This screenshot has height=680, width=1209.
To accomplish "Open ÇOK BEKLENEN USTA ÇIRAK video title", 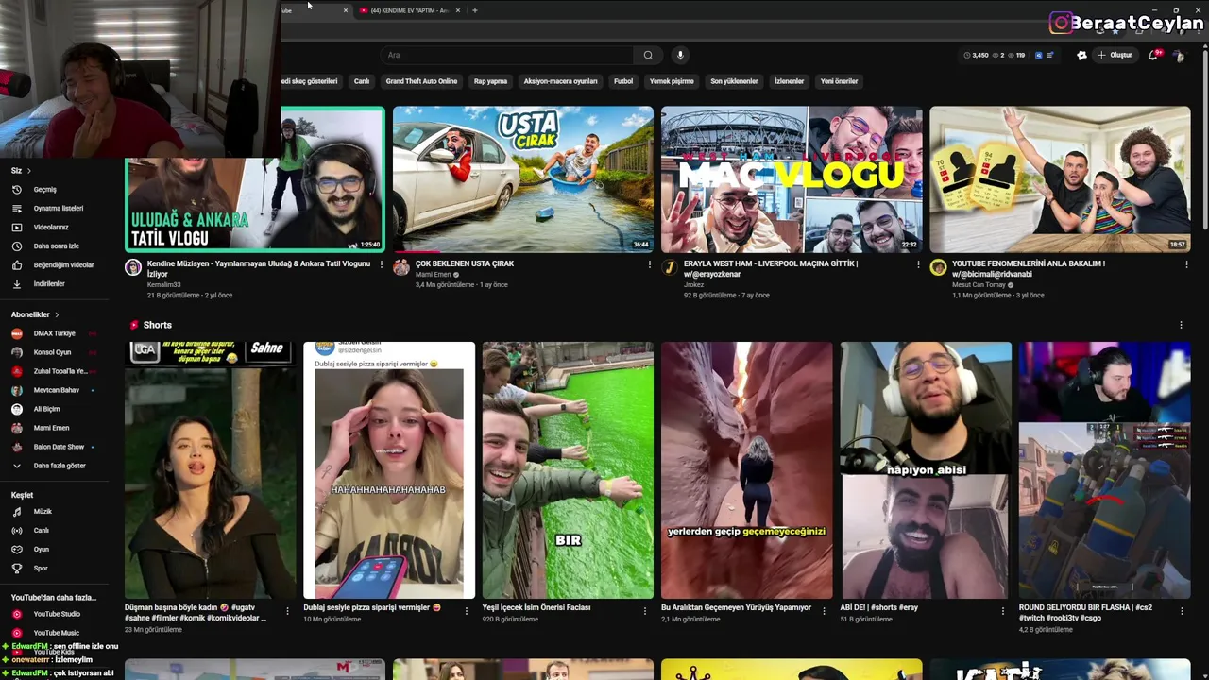I will pyautogui.click(x=465, y=263).
